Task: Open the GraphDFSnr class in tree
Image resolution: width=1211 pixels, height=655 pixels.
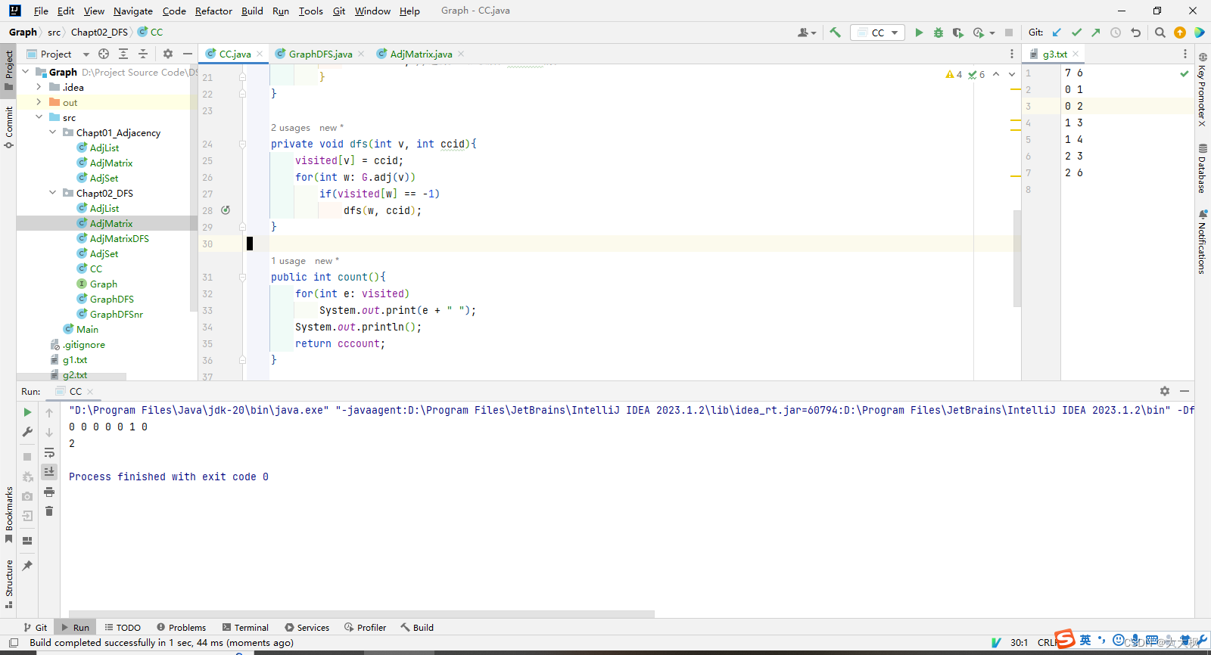Action: 116,314
